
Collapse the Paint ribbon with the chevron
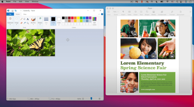pos(99,14)
